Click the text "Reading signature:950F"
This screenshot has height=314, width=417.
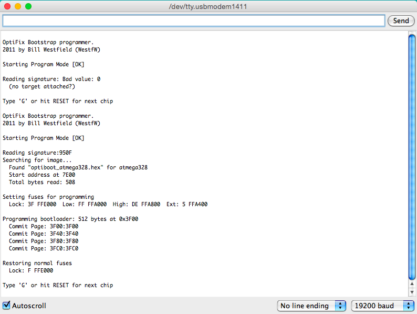(x=37, y=153)
